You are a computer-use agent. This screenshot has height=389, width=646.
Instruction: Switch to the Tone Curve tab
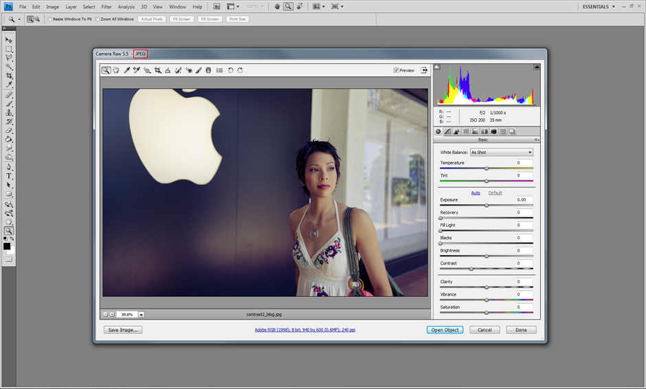pyautogui.click(x=448, y=131)
